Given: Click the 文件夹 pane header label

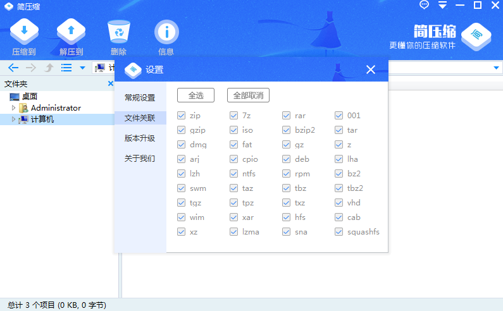Looking at the screenshot, I should tap(16, 84).
